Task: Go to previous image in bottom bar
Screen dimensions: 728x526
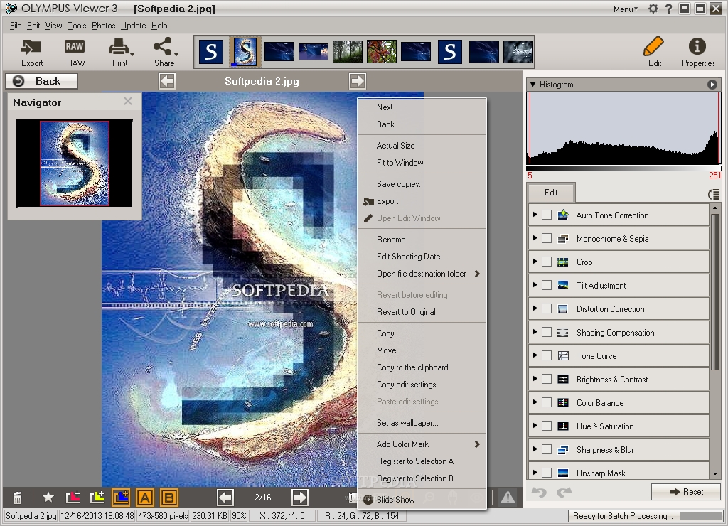Action: click(x=225, y=498)
